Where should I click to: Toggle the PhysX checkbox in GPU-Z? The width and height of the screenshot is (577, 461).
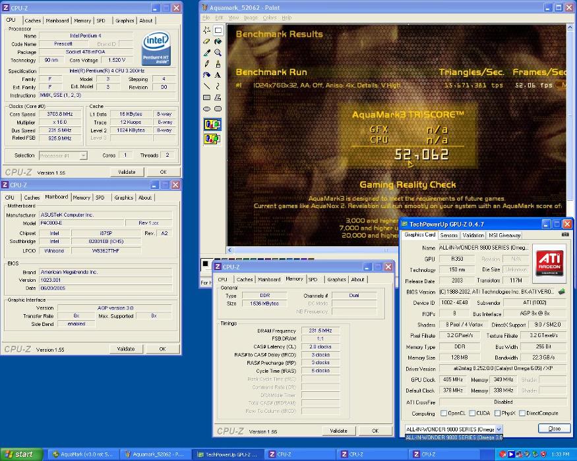pyautogui.click(x=497, y=413)
